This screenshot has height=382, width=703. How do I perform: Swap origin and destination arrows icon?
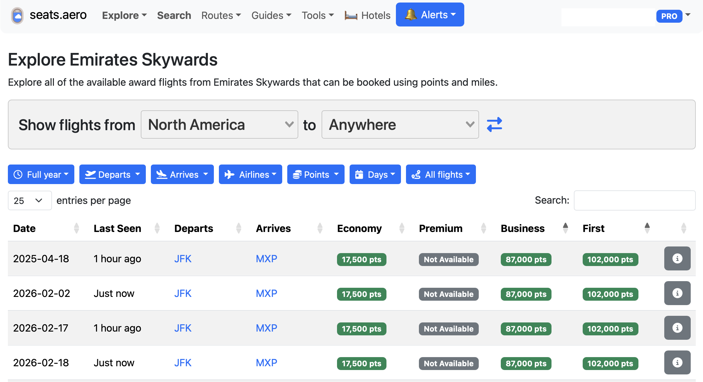point(494,124)
